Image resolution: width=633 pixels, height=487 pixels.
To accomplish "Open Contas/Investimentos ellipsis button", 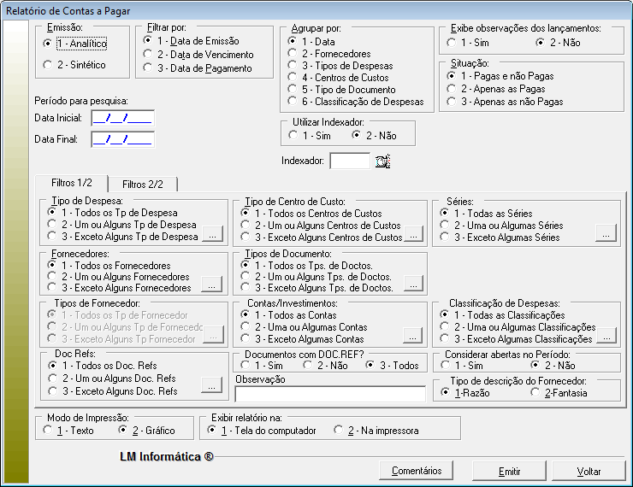I will click(x=413, y=334).
